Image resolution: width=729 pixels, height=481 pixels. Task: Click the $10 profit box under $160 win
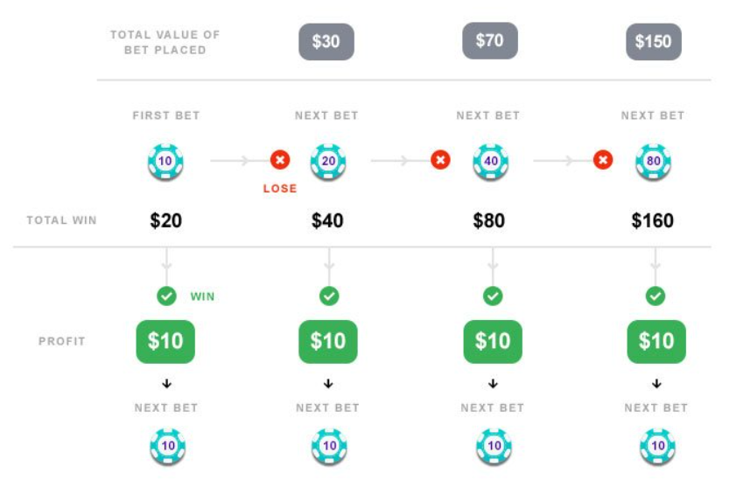pyautogui.click(x=656, y=342)
